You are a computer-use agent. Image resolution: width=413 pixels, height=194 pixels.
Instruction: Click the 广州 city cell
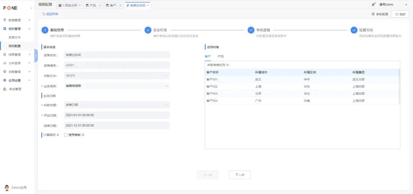(258, 101)
